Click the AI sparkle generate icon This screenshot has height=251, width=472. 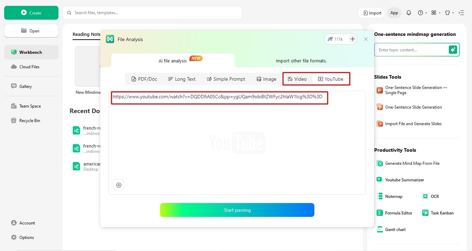click(453, 50)
